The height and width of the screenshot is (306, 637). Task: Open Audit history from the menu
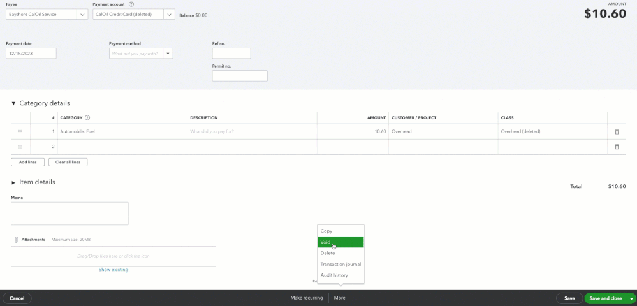tap(340, 275)
